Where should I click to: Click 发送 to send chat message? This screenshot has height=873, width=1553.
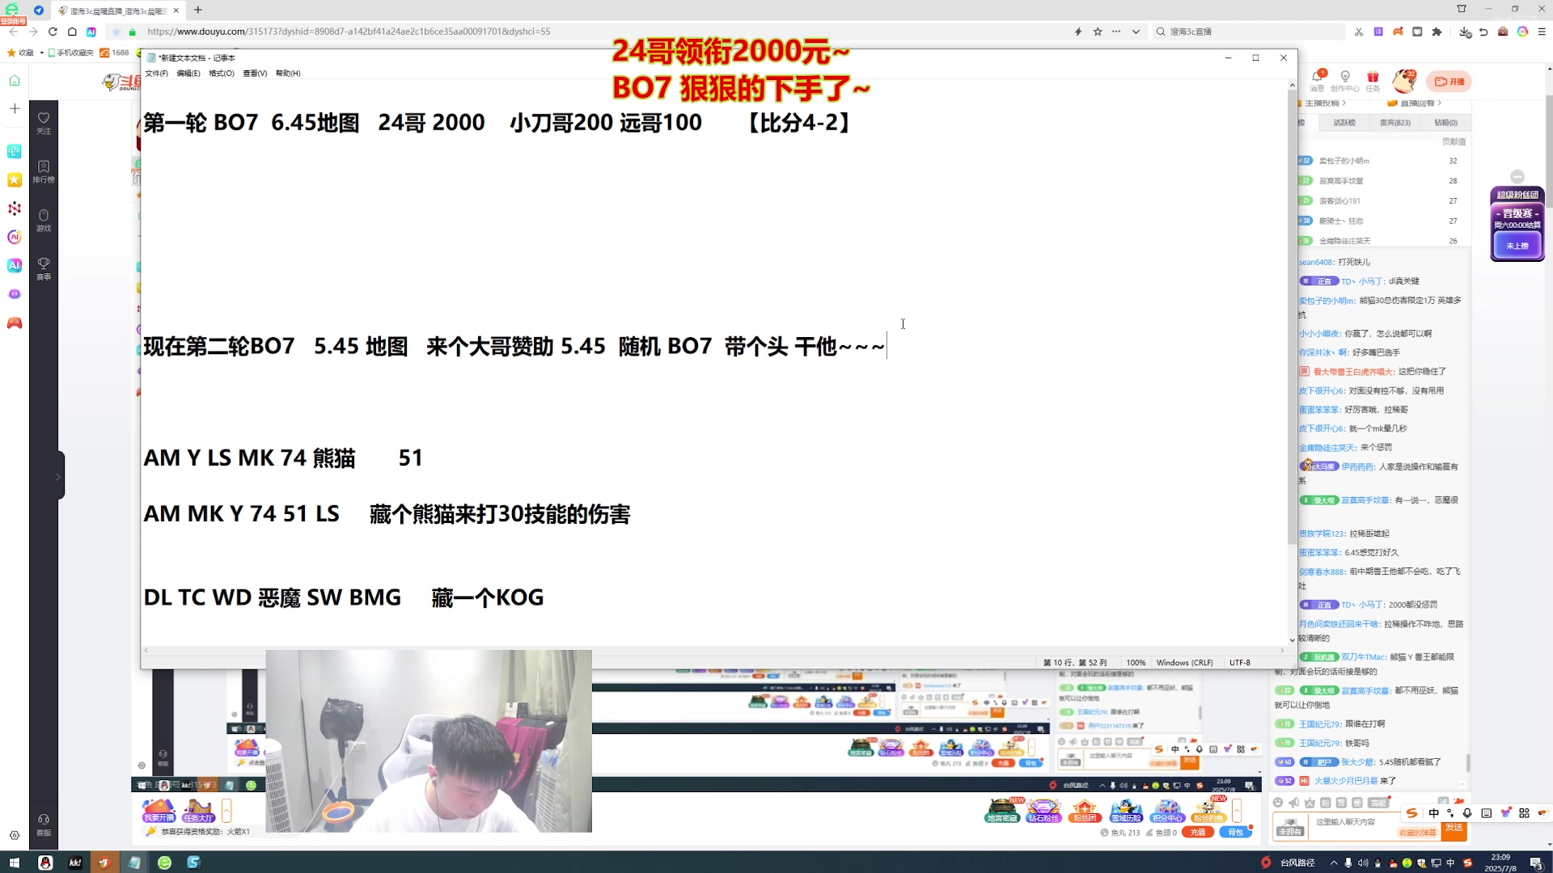coord(1454,828)
